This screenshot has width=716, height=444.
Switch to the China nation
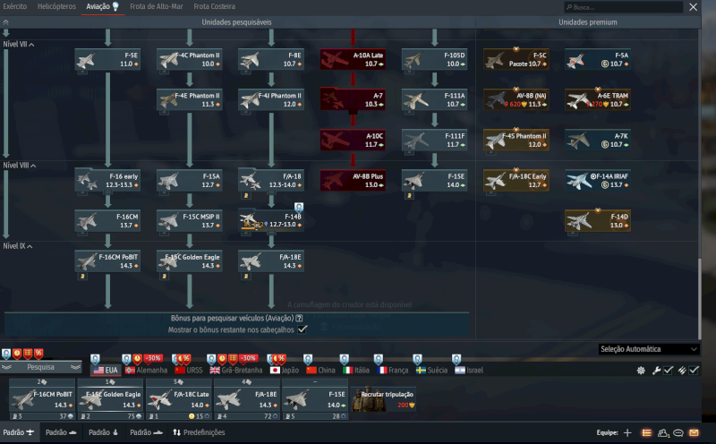pos(320,370)
